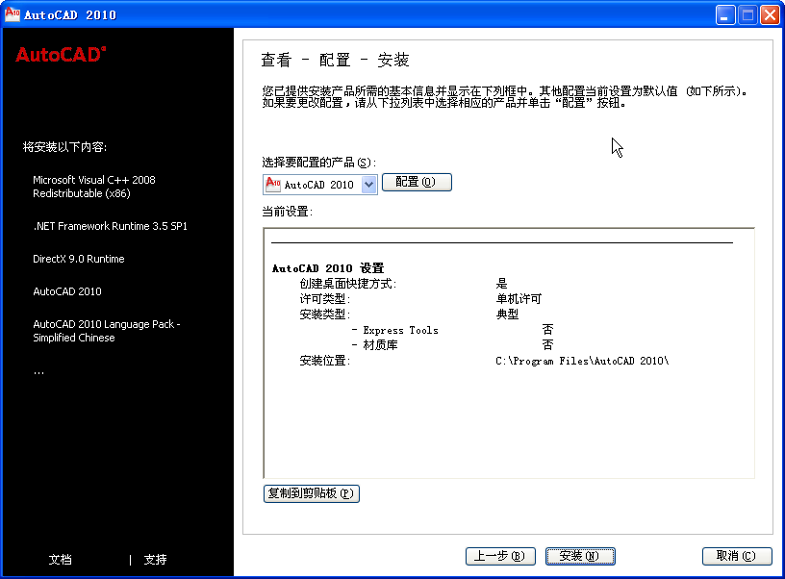
Task: Click the 创建桌面快捷方式 setting row
Action: point(403,284)
